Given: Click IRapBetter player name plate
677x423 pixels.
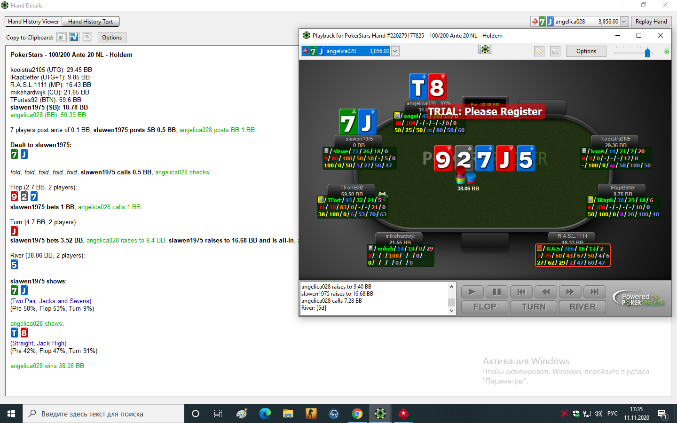Looking at the screenshot, I should (622, 190).
